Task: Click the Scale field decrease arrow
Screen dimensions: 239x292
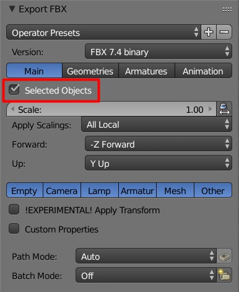Action: (12, 108)
